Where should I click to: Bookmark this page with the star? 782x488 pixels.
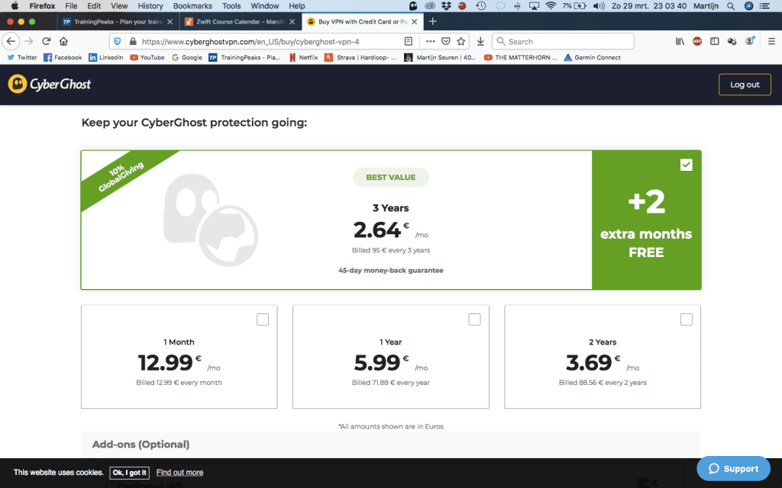pos(460,41)
